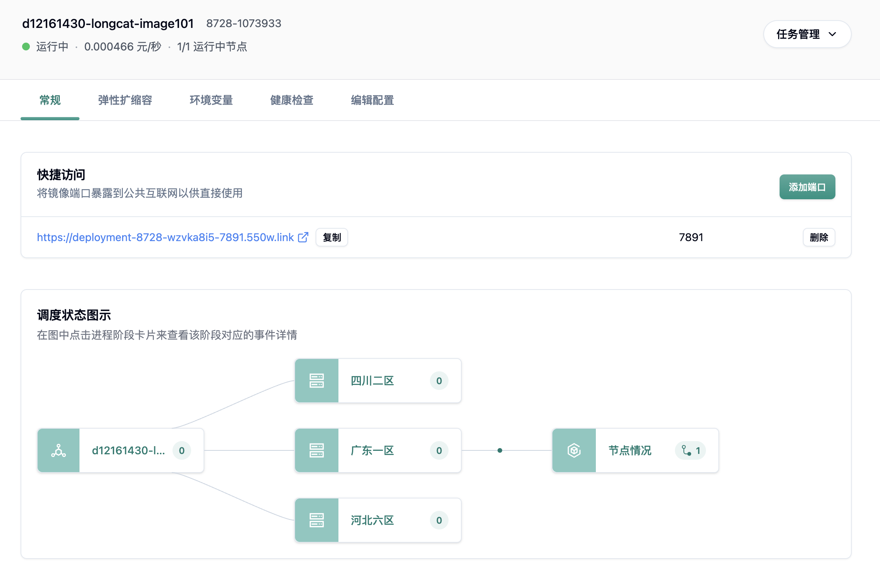Copy the URL with 复制 button
Viewport: 880px width, 576px height.
point(332,237)
